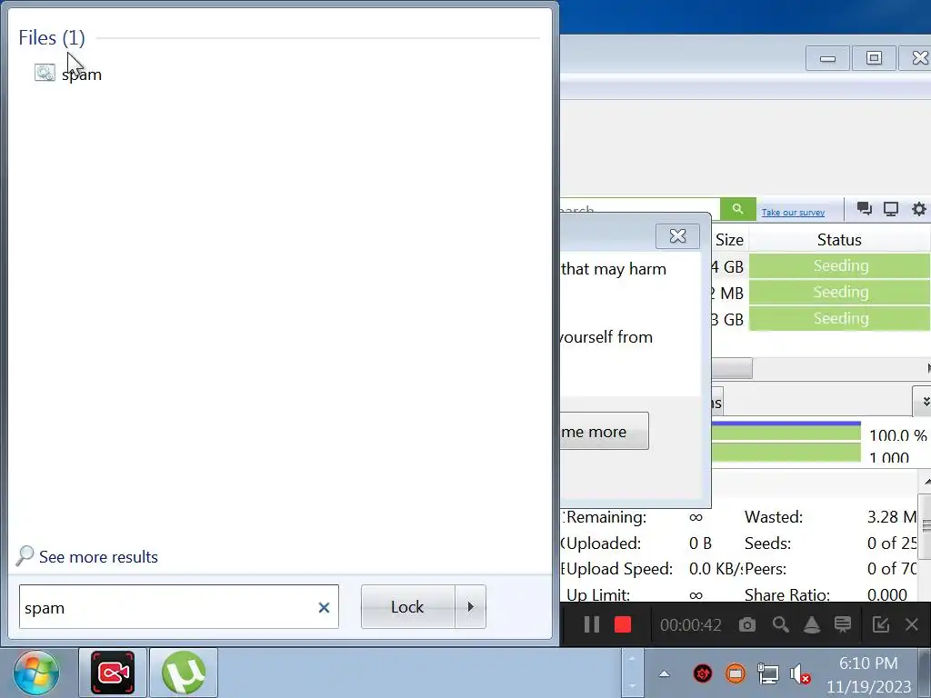Screen dimensions: 931x698
Task: Sort torrents by Size column header
Action: pyautogui.click(x=729, y=240)
